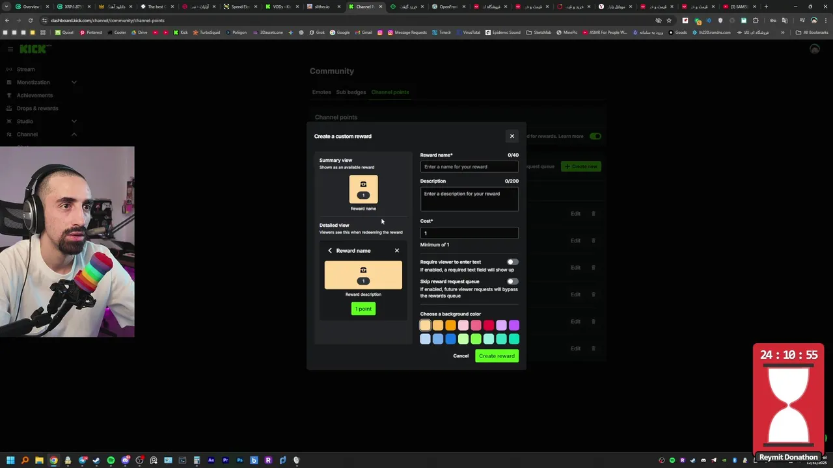This screenshot has height=468, width=833.
Task: Click into the Cost field
Action: 469,233
